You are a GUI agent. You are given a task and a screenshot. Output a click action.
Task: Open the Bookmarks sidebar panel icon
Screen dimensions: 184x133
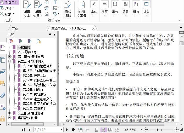click(x=3, y=48)
